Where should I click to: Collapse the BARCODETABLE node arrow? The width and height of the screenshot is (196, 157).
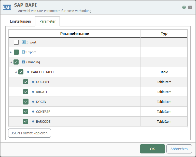point(16,72)
